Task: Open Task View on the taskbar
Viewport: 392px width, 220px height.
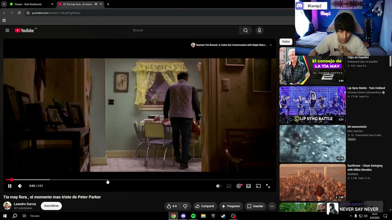Action: [x=24, y=216]
